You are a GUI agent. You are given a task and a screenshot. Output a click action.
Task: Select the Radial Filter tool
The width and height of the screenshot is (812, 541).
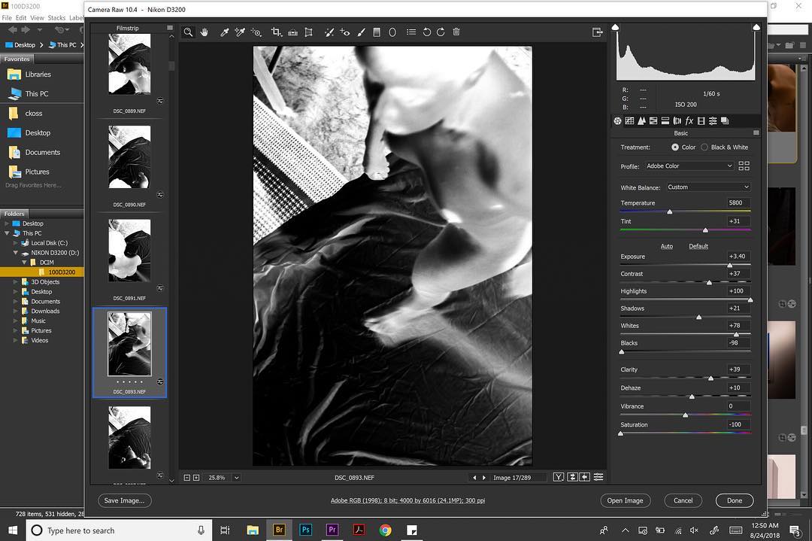(392, 32)
